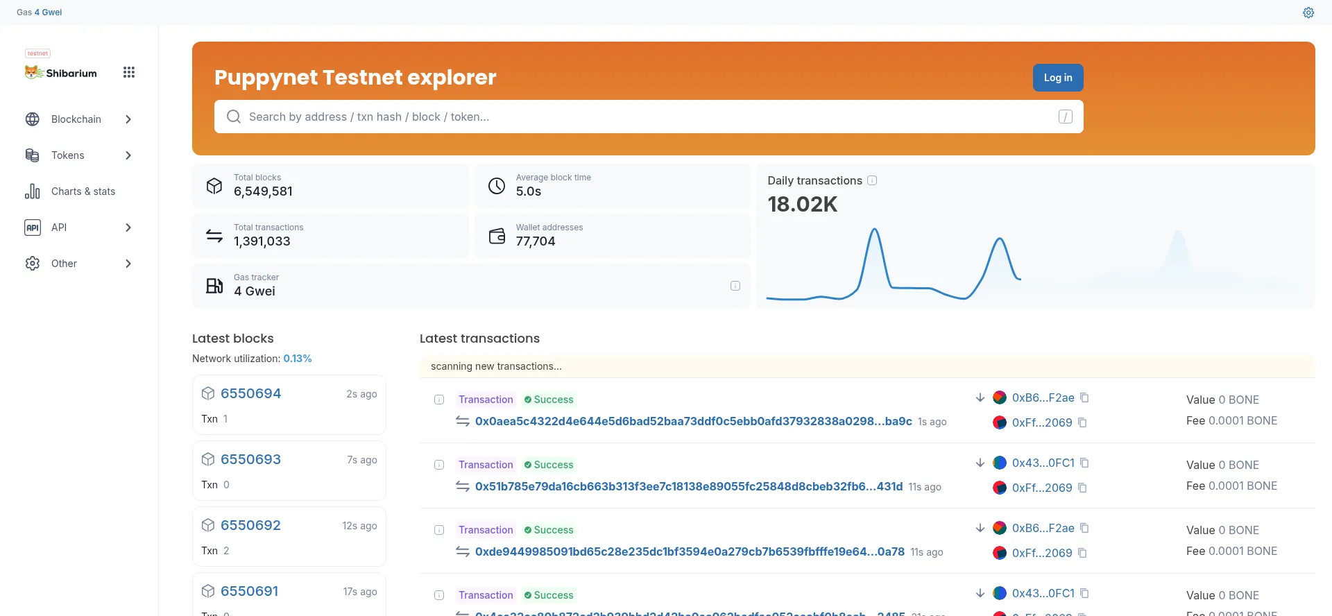Click the Total transactions arrows icon
Viewport: 1332px width, 616px height.
(x=214, y=236)
